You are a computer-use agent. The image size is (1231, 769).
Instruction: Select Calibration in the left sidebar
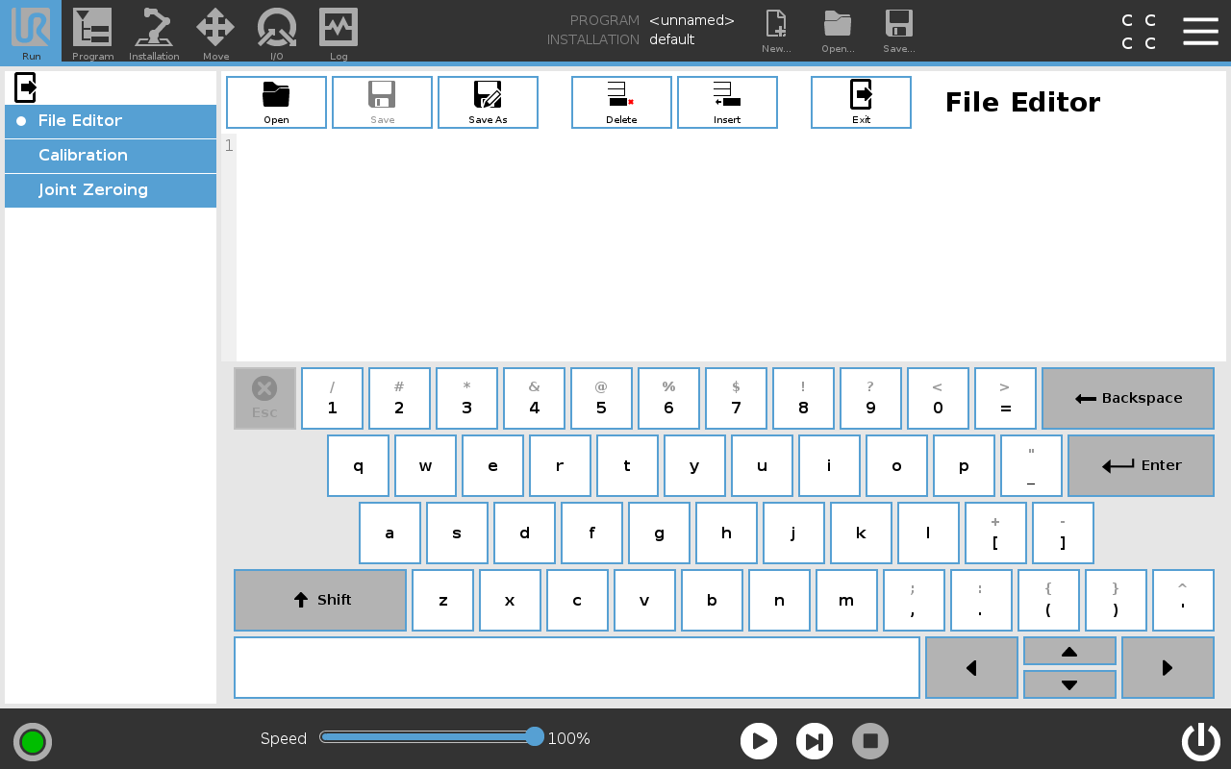[x=111, y=156]
